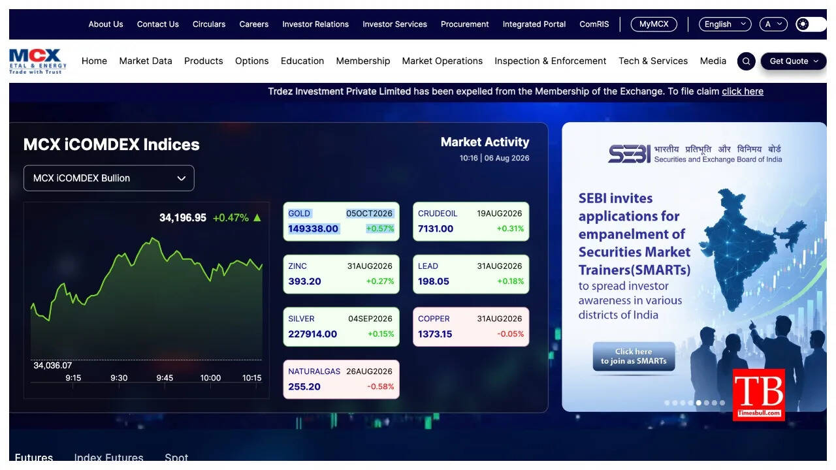Screen dimensions: 836x470
Task: Jump to first slide dot on SEBI banner
Action: 667,403
